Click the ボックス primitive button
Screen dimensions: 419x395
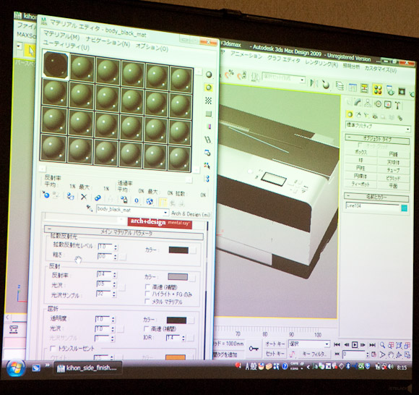(361, 152)
